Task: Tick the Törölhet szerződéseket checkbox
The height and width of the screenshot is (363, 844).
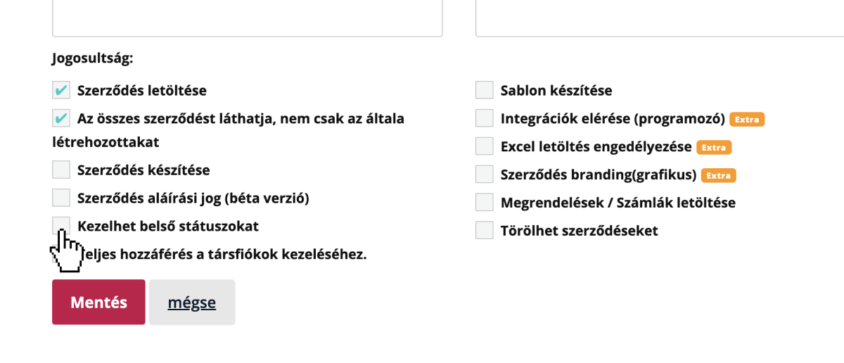Action: pos(484,231)
